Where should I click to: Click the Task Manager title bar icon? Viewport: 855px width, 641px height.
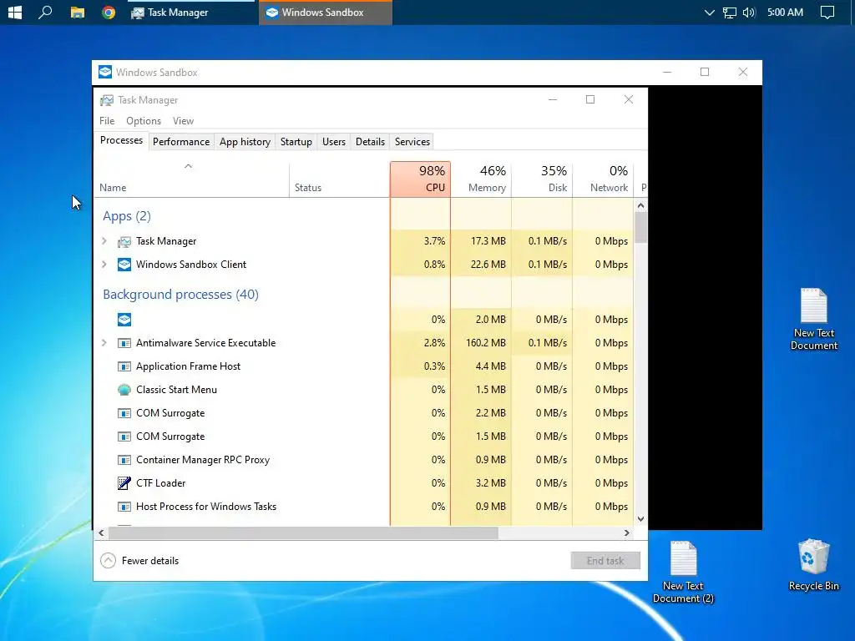click(107, 100)
